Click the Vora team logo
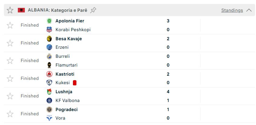 pyautogui.click(x=49, y=118)
